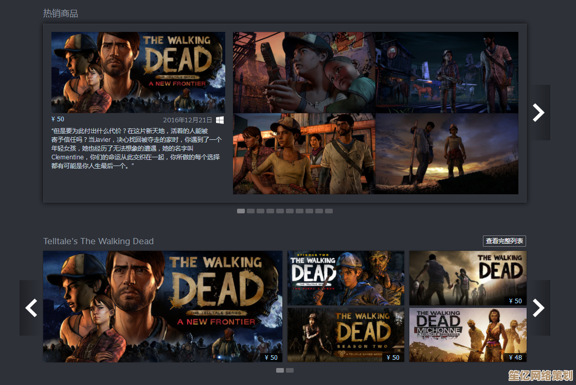View the screenshot of the group by the bus

[304, 154]
